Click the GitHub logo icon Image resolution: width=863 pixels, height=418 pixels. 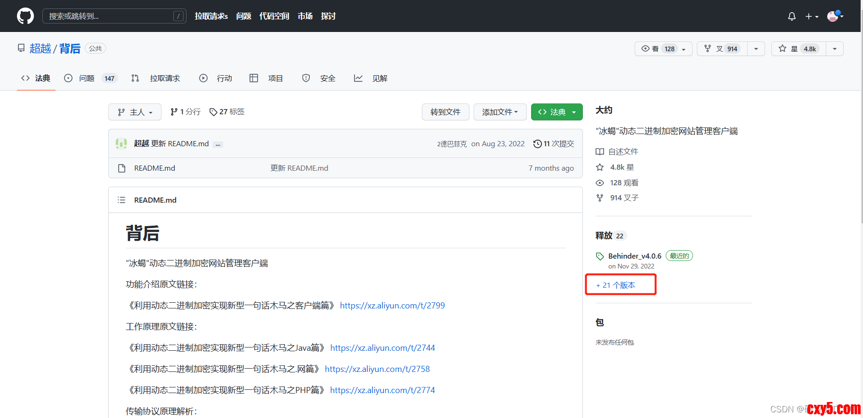25,16
